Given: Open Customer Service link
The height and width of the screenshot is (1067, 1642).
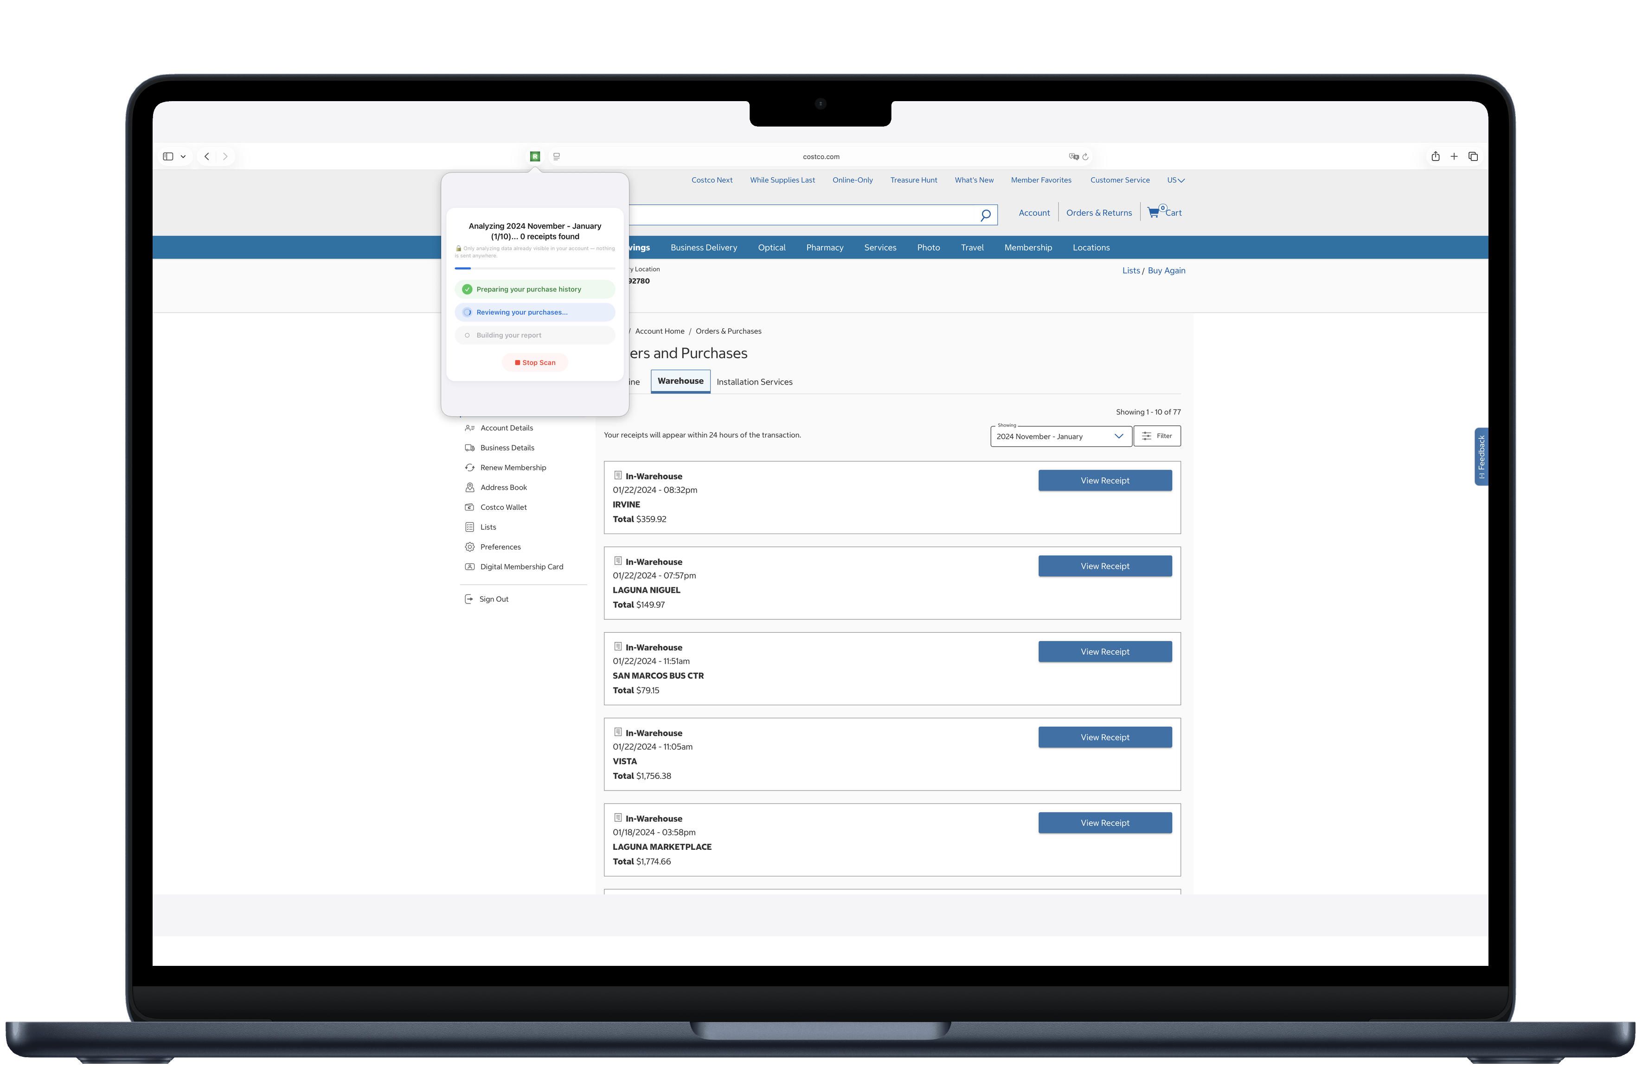Looking at the screenshot, I should tap(1120, 180).
